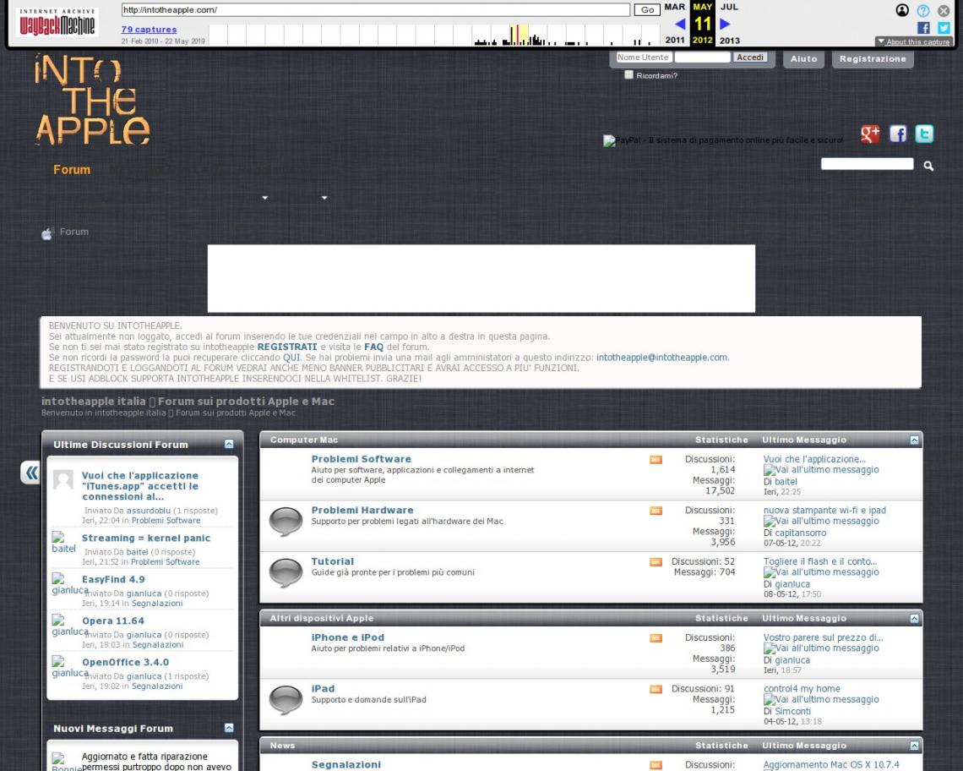Click the Problemi Hardware RSS feed icon
Viewport: 963px width, 771px height.
(656, 511)
